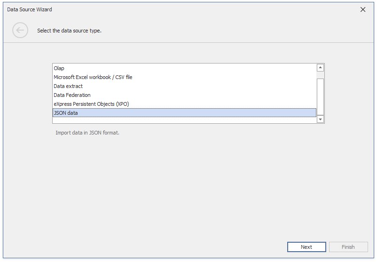This screenshot has height=262, width=377.
Task: Select eXpress Persistent Objects (XPO)
Action: tap(91, 104)
